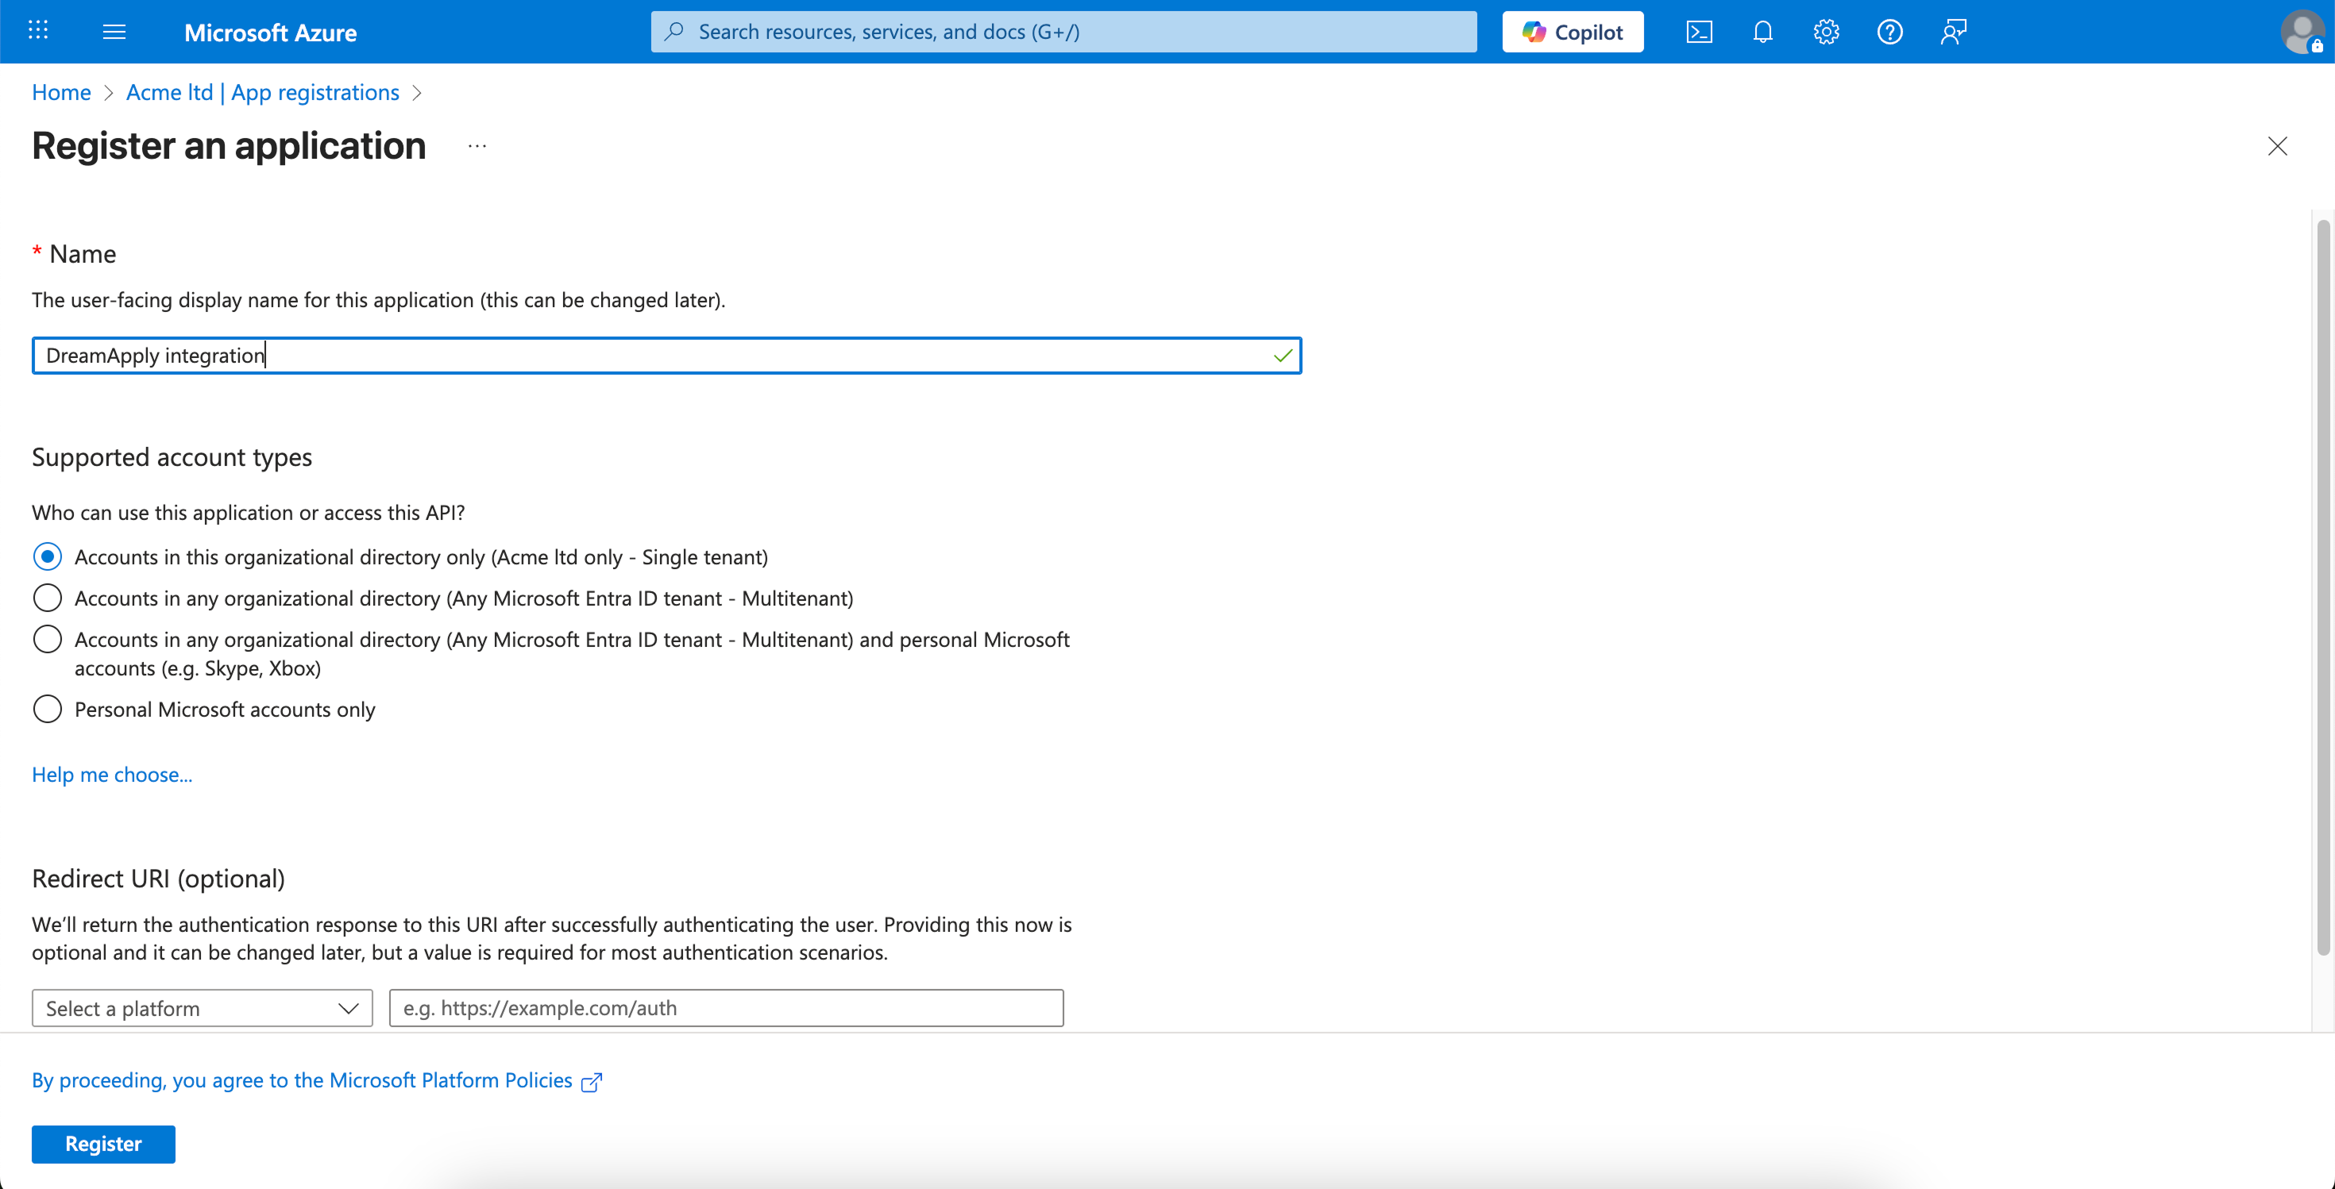
Task: Open the Azure app launcher grid
Action: pyautogui.click(x=37, y=31)
